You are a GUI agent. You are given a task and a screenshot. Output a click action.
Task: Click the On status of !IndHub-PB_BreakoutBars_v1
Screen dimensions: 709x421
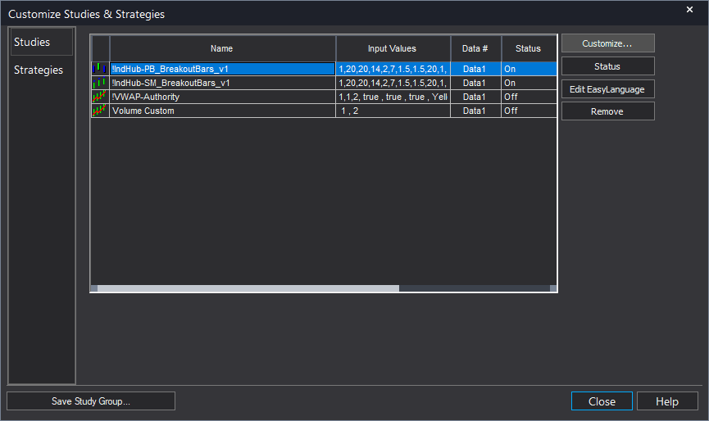click(x=529, y=69)
